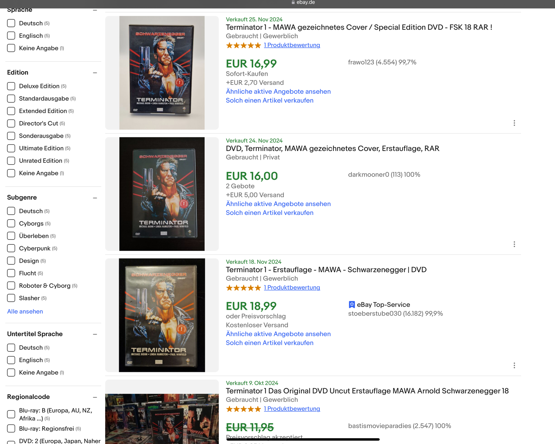The image size is (555, 444).
Task: Check Deutsch under Sprache
Action: click(11, 23)
